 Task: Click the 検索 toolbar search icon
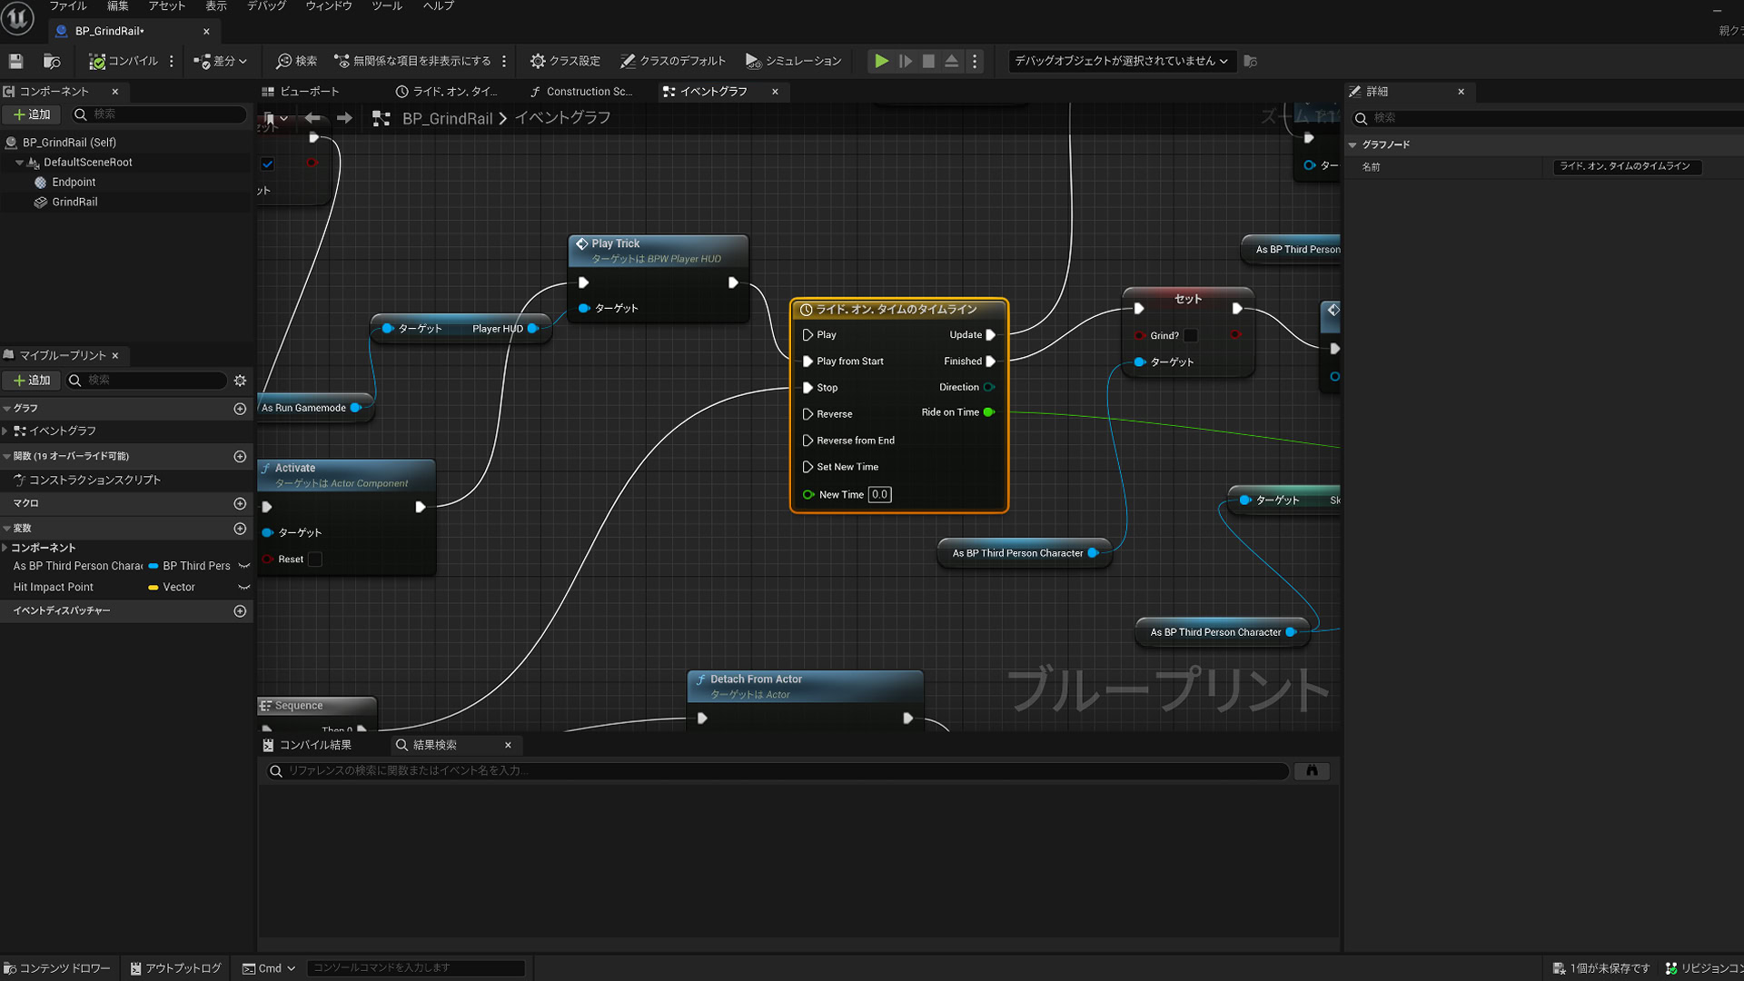tap(297, 61)
